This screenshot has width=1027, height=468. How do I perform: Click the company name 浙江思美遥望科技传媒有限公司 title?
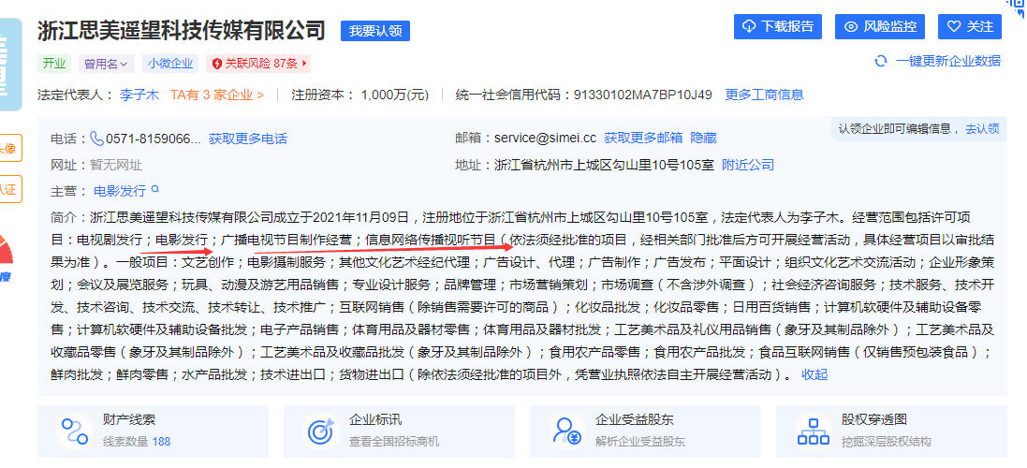[182, 30]
